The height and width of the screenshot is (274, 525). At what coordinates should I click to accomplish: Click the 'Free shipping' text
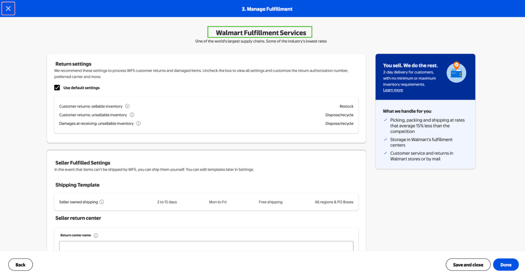click(x=271, y=202)
